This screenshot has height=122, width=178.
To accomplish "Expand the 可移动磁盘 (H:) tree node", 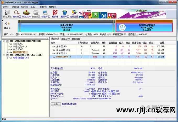I will tap(8, 58).
